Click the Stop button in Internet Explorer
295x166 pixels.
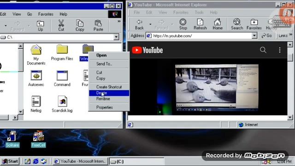183,24
